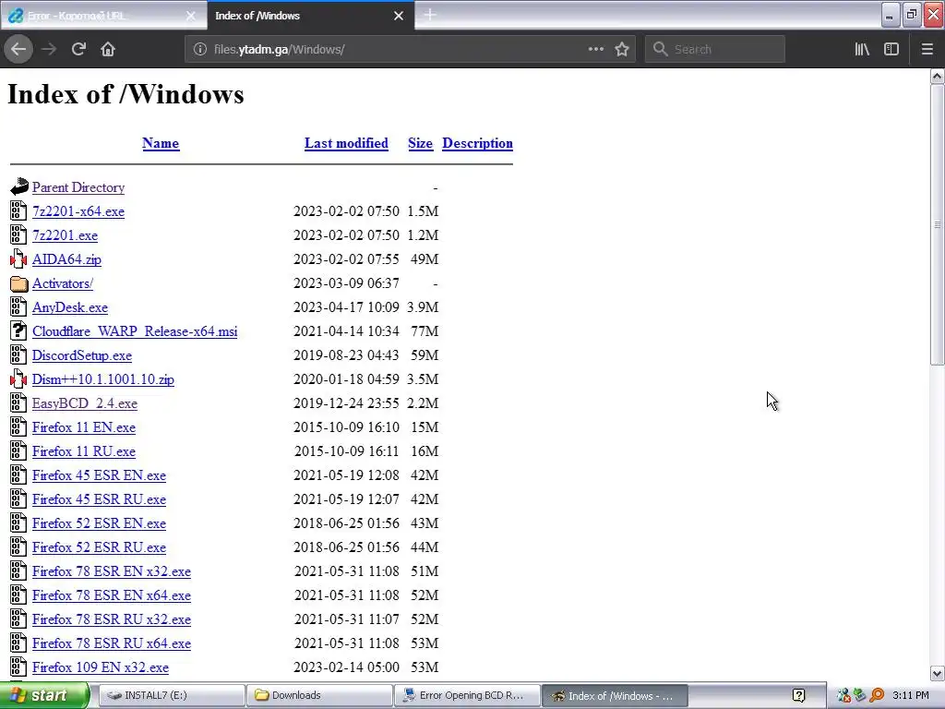
Task: Open page actions three-dot menu
Action: (595, 49)
